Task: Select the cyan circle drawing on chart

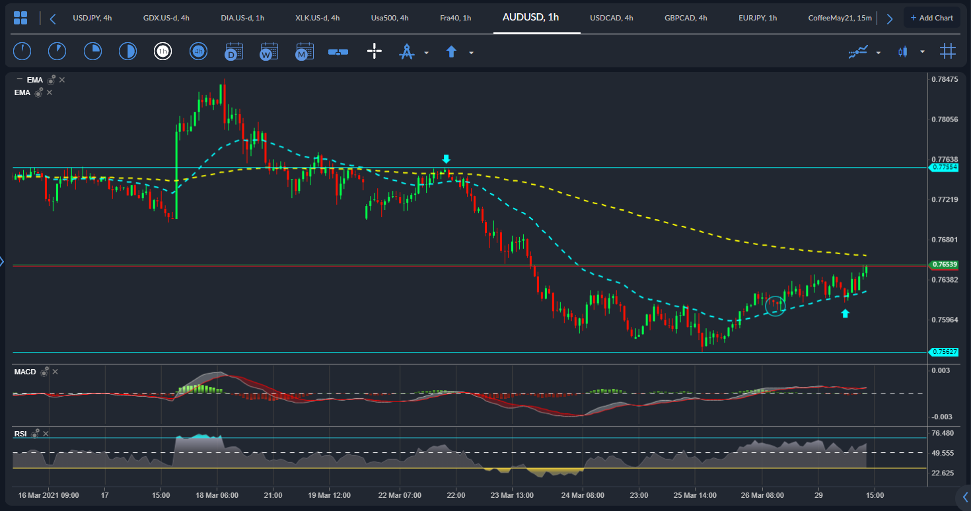Action: (775, 305)
